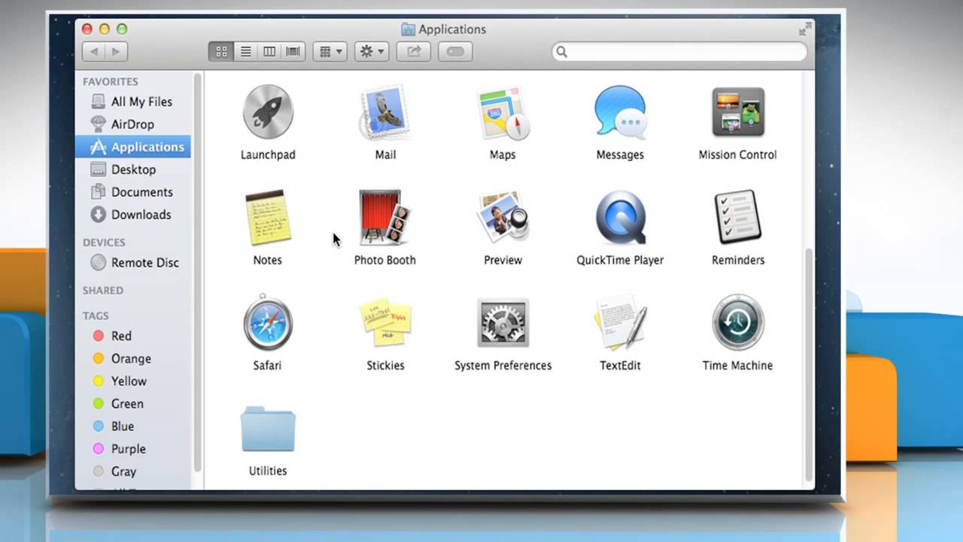963x542 pixels.
Task: Open the Share menu in the toolbar
Action: tap(413, 51)
